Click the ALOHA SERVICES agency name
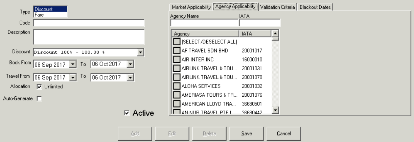Viewport: 414px width, 142px height. (x=201, y=86)
